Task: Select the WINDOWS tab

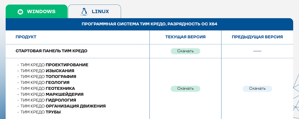Action: tap(36, 11)
